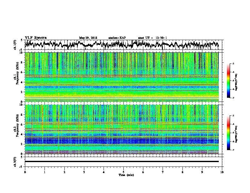Click the time axis tick label "1"
The image size is (250, 193).
(x=45, y=172)
